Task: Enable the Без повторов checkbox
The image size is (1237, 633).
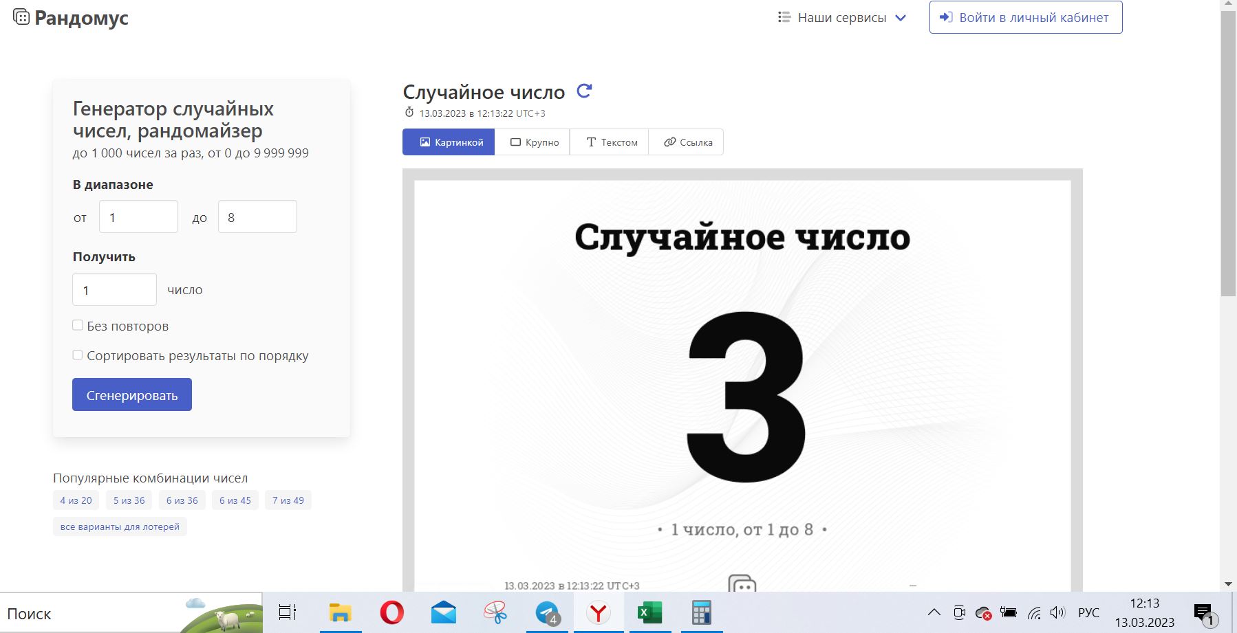Action: pos(78,325)
